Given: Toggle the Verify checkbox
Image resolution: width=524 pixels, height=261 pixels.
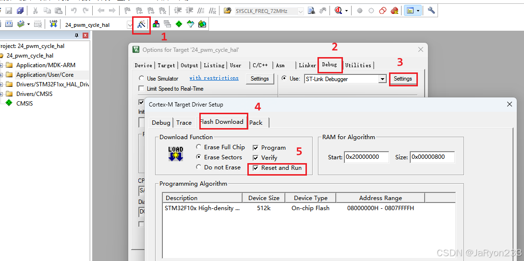Looking at the screenshot, I should click(256, 158).
